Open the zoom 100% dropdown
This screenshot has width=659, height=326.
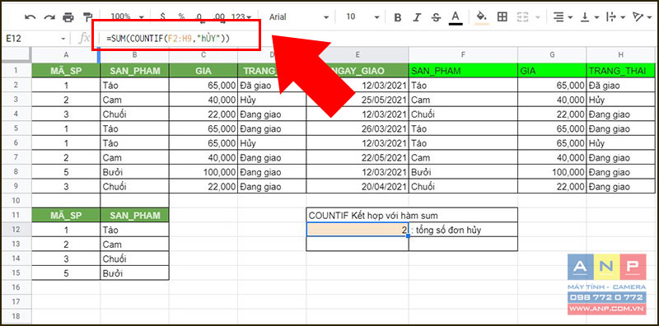pyautogui.click(x=128, y=16)
